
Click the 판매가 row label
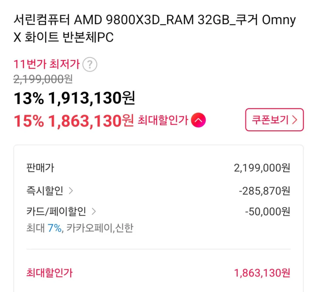coord(40,168)
